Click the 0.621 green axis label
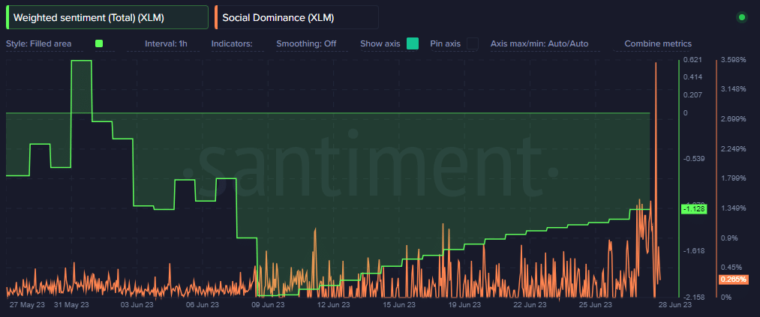Image resolution: width=760 pixels, height=317 pixels. tap(692, 59)
